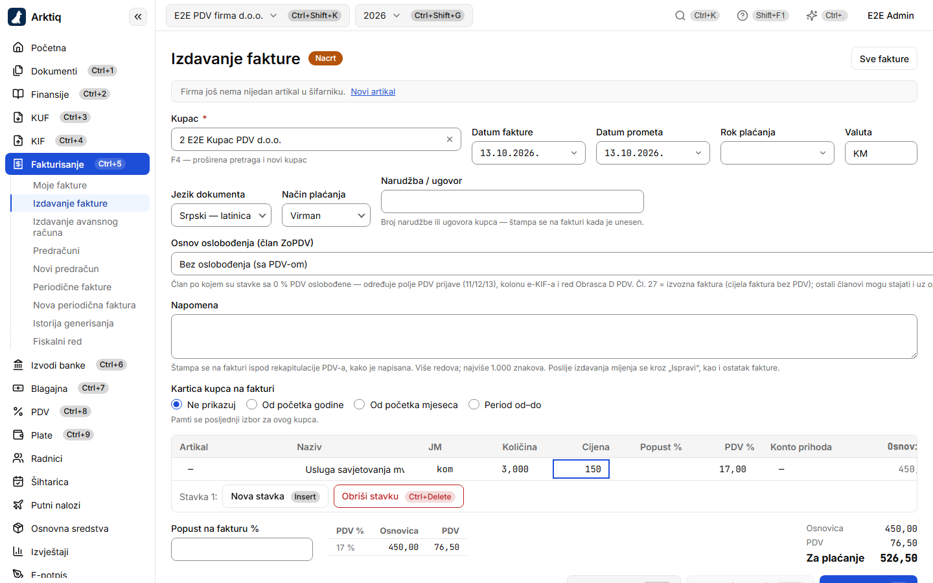The image size is (933, 583).
Task: Open KIF outgoing invoices icon
Action: click(x=18, y=141)
